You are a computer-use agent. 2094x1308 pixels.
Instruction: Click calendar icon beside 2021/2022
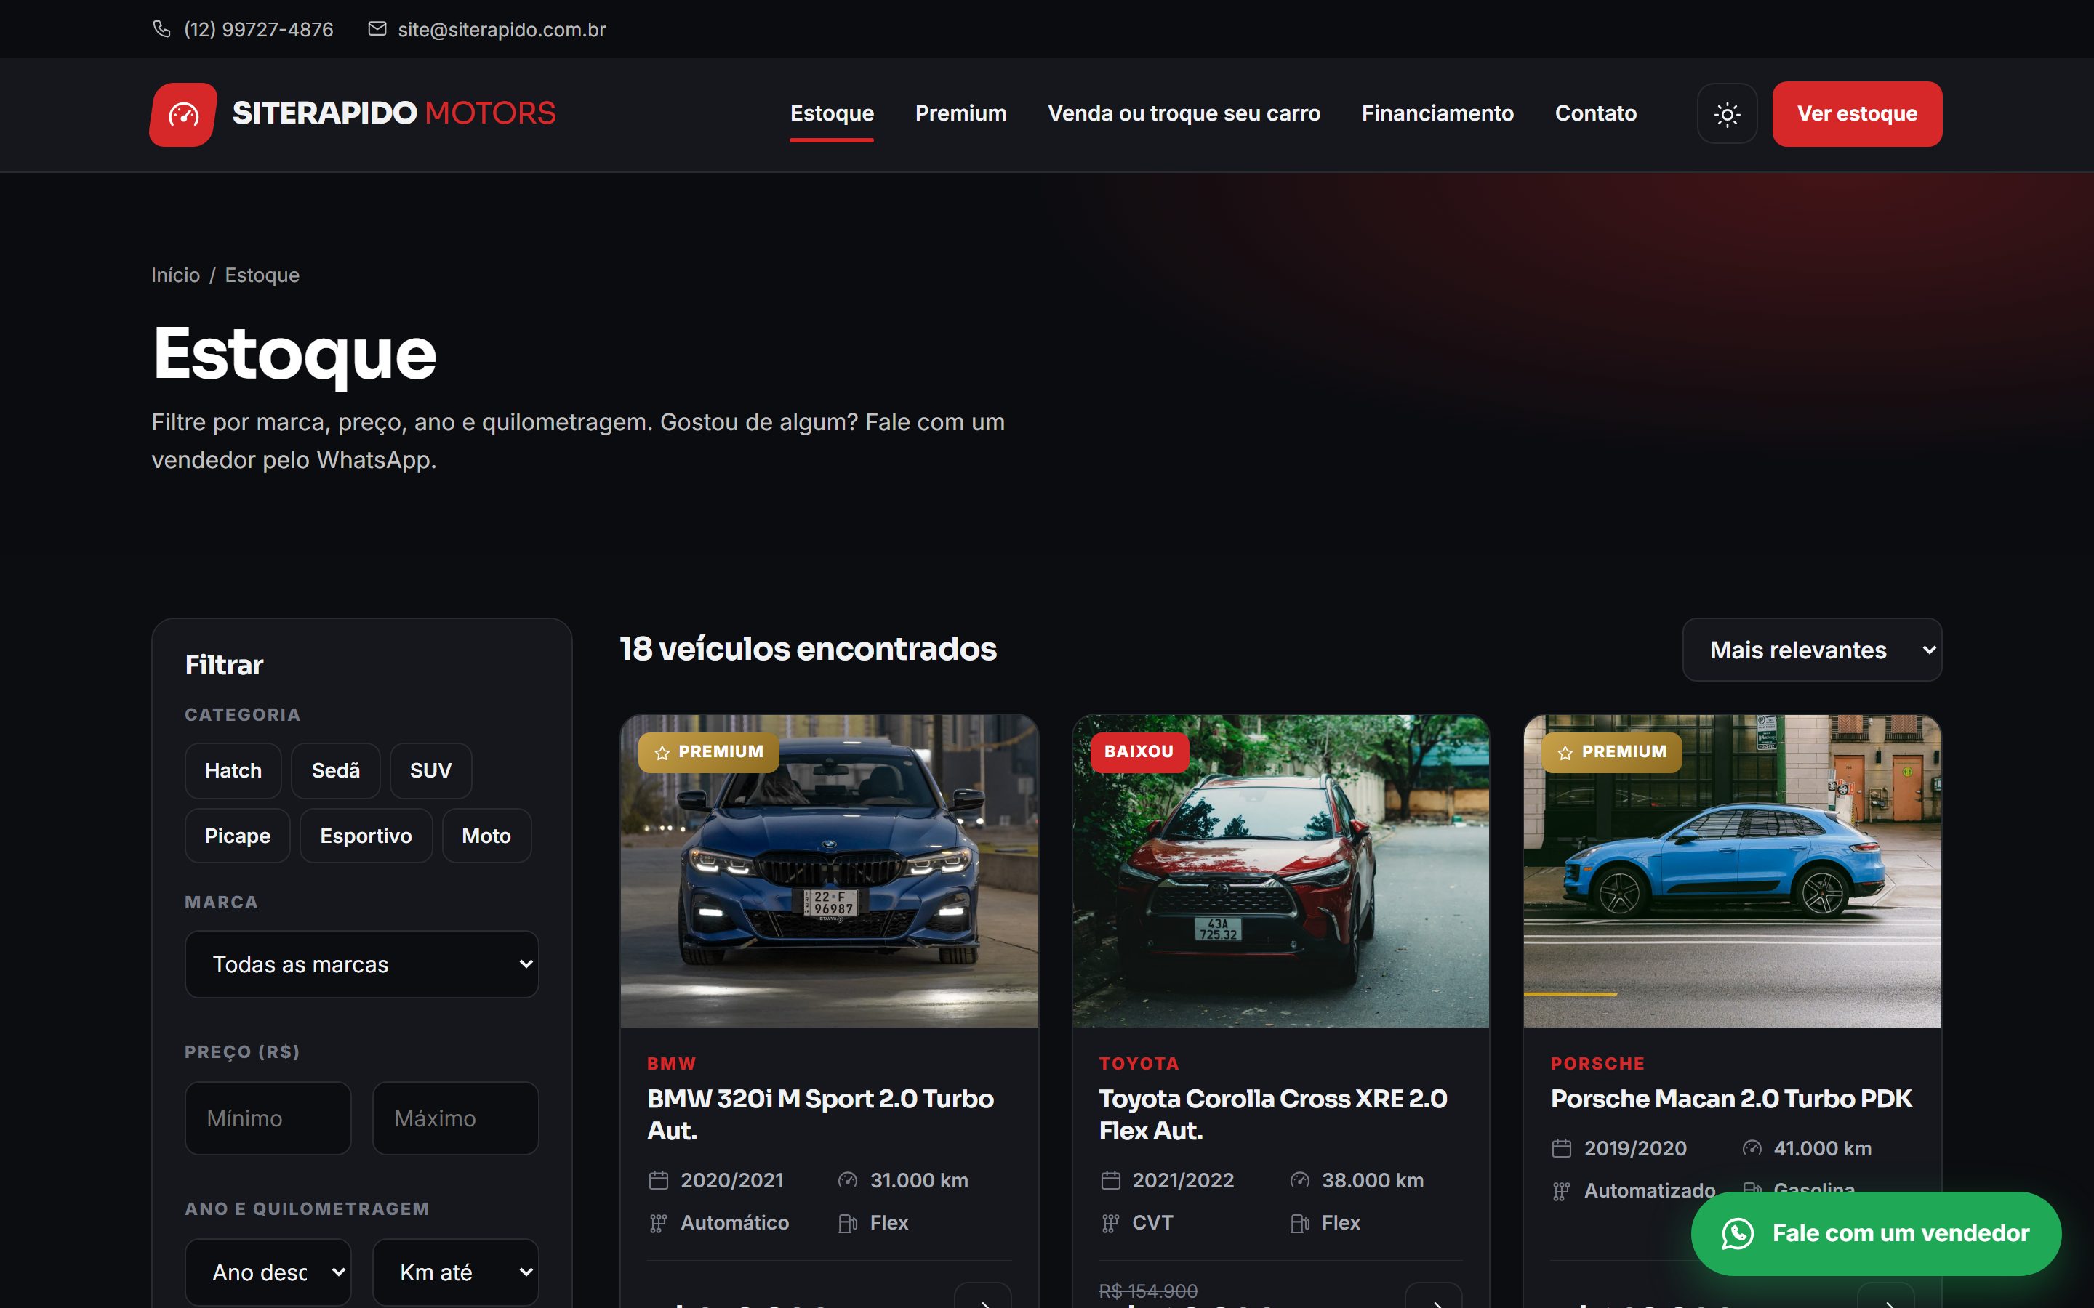tap(1111, 1180)
